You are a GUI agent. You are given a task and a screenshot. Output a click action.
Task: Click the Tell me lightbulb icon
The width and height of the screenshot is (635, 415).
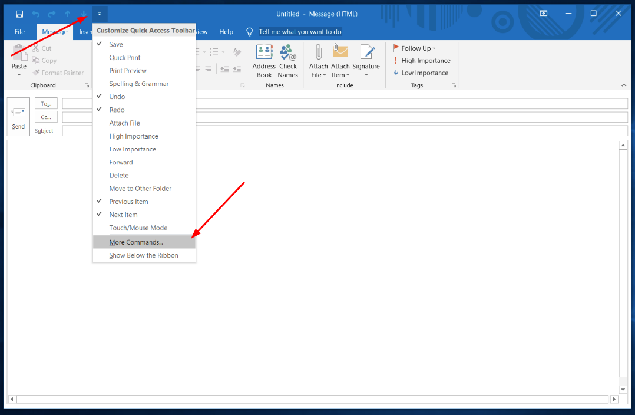tap(250, 32)
